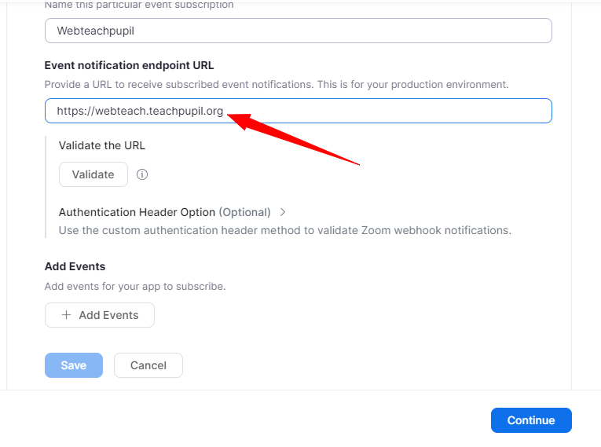Viewport: 601px width, 447px height.
Task: Click the info icon beside Validate
Action: (x=142, y=174)
